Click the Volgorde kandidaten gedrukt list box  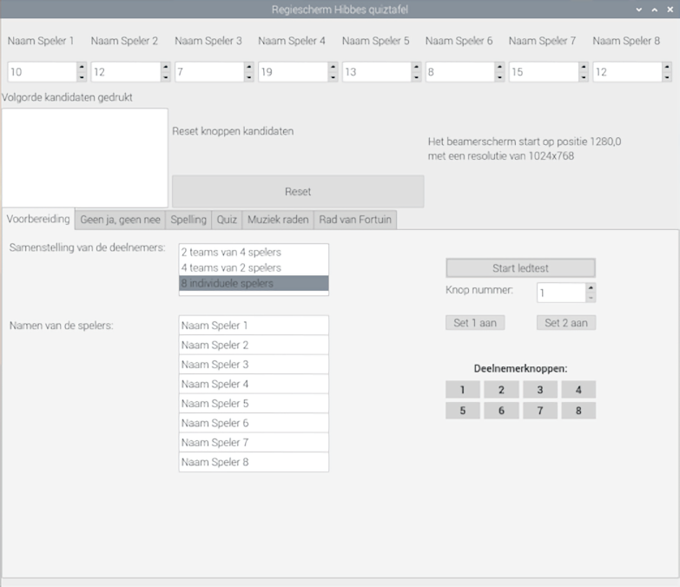point(84,157)
